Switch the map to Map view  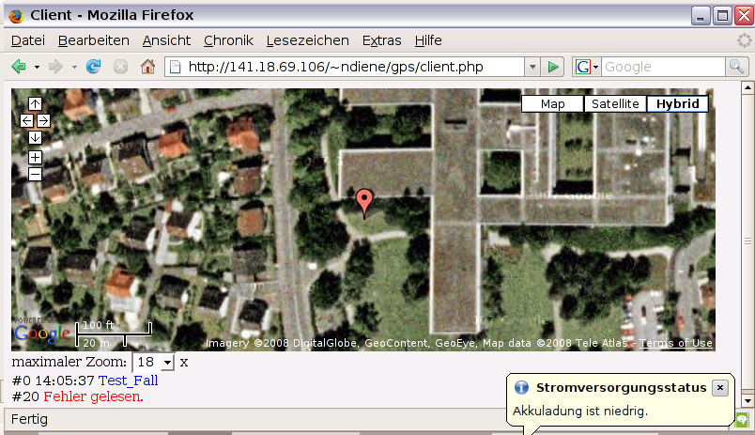(x=552, y=104)
